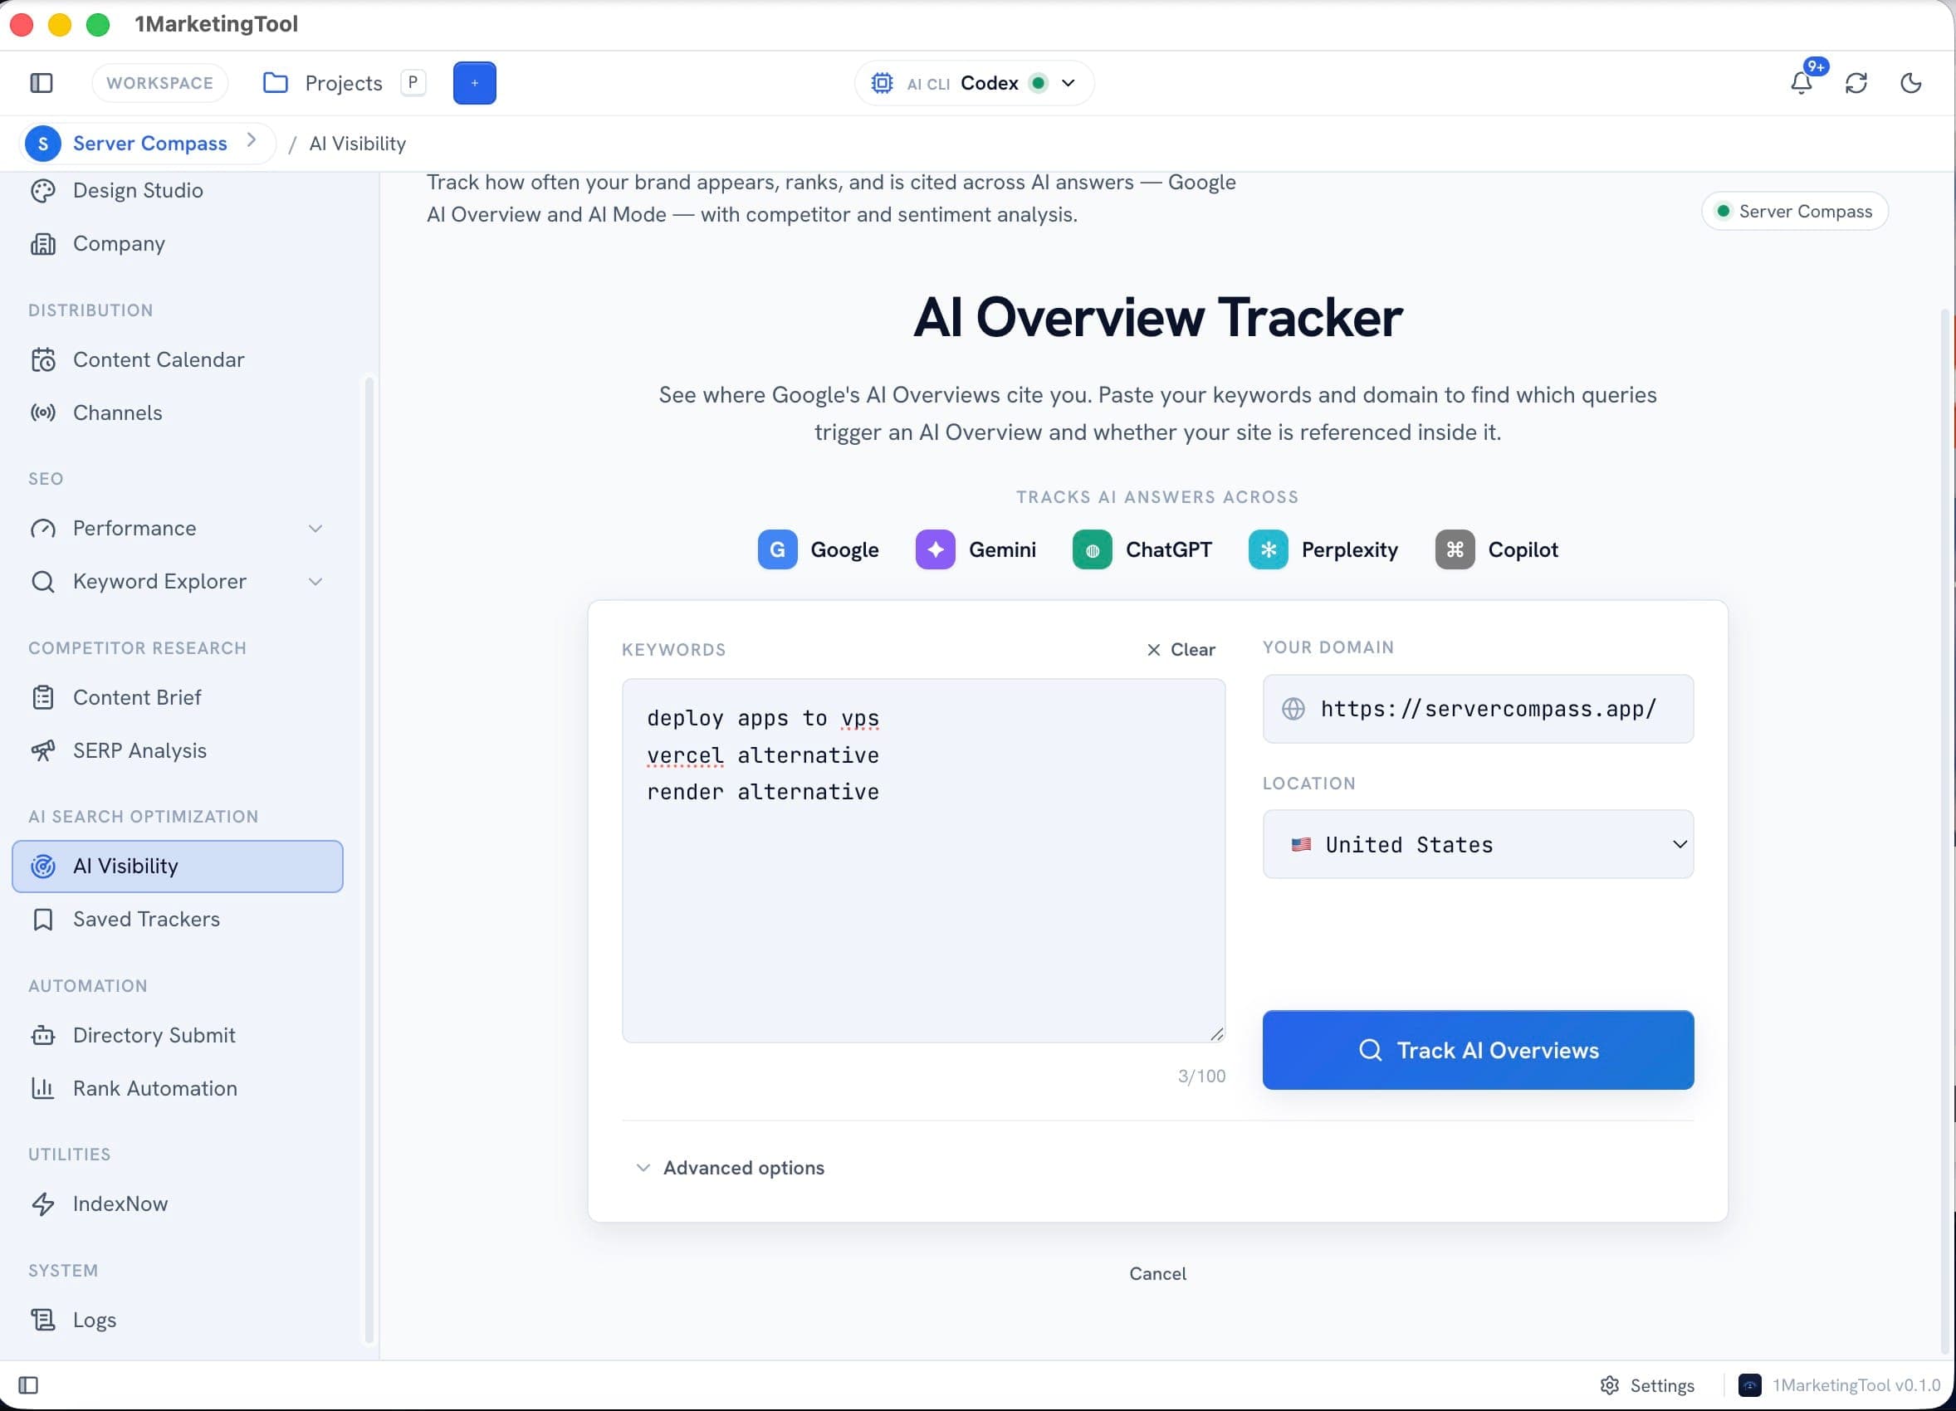Click the Copilot platform icon

[x=1455, y=550]
